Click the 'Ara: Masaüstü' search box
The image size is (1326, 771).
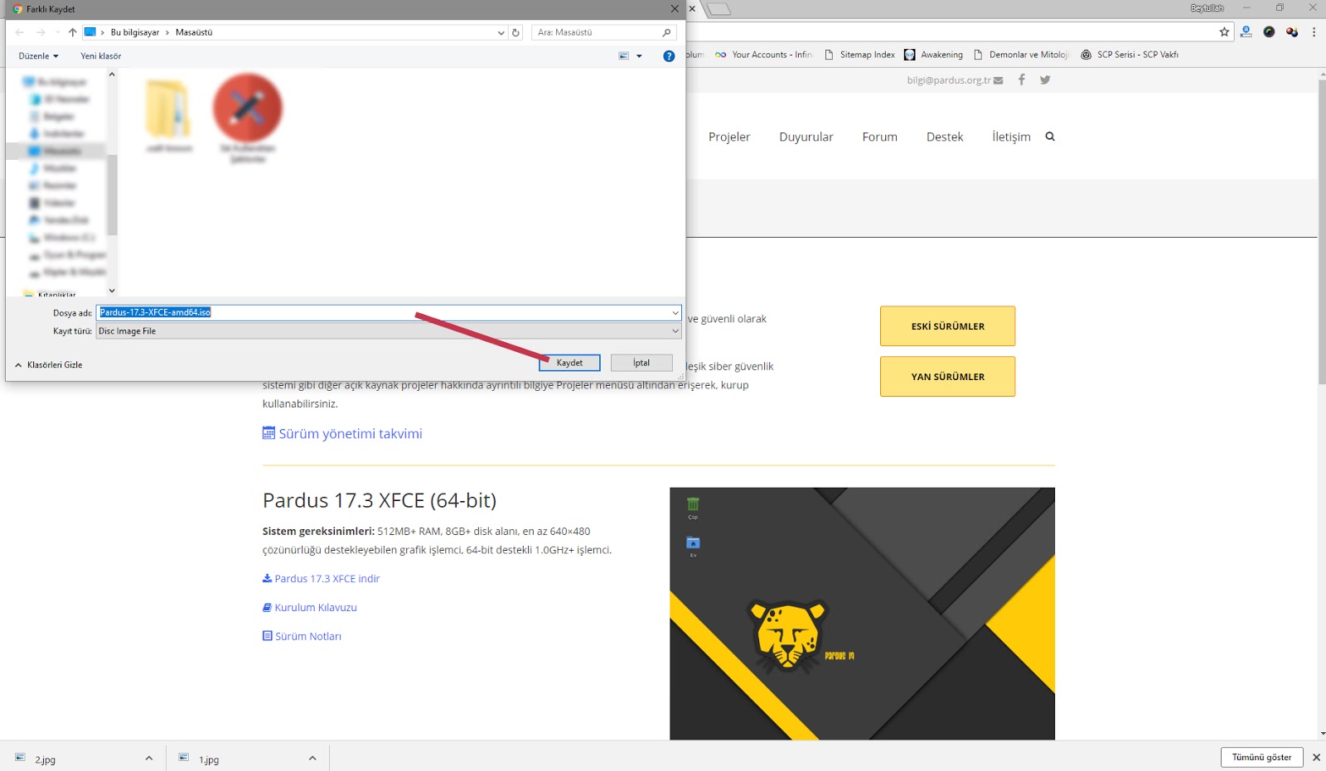[x=603, y=32]
